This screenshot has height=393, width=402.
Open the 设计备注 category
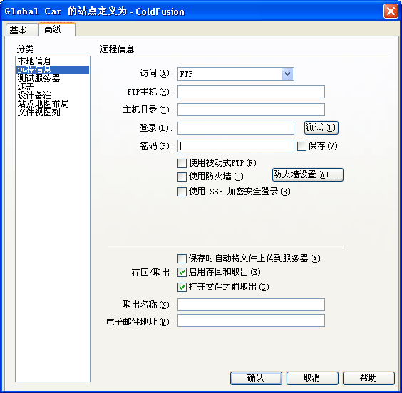click(x=34, y=95)
